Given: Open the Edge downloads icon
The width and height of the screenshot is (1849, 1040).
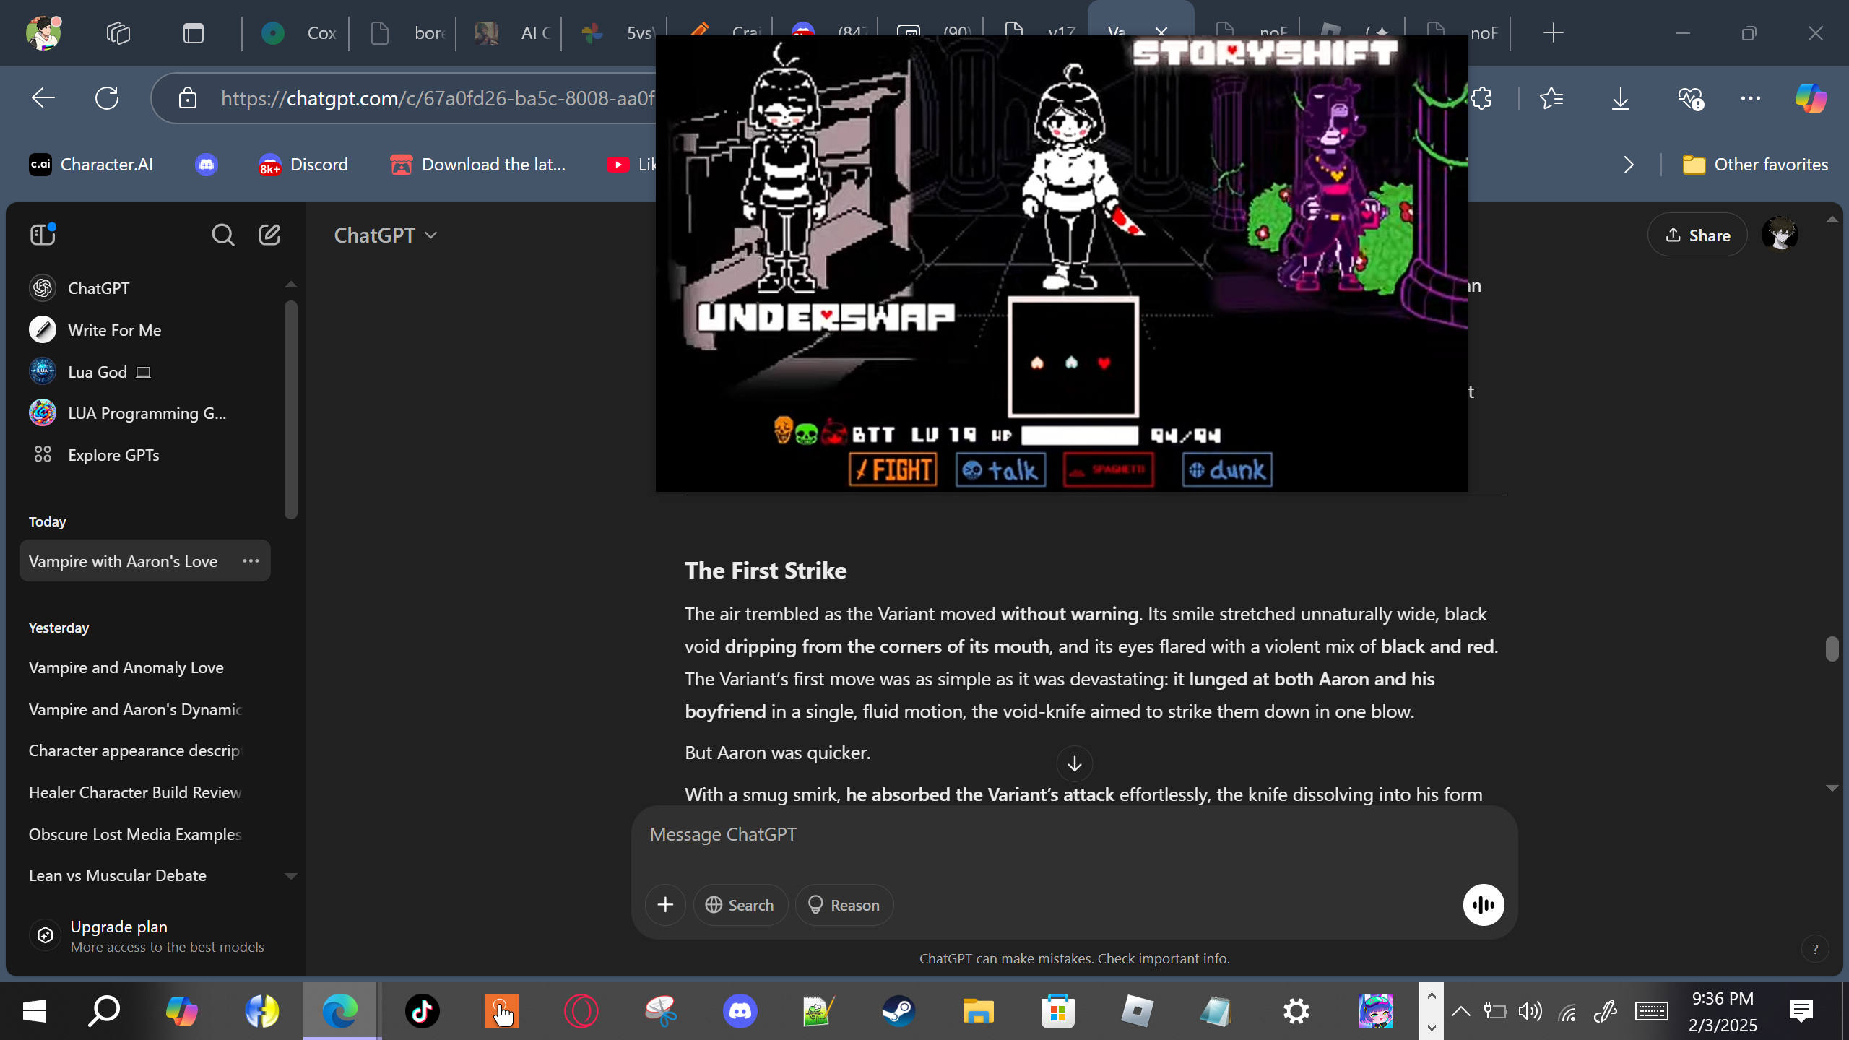Looking at the screenshot, I should 1621,98.
